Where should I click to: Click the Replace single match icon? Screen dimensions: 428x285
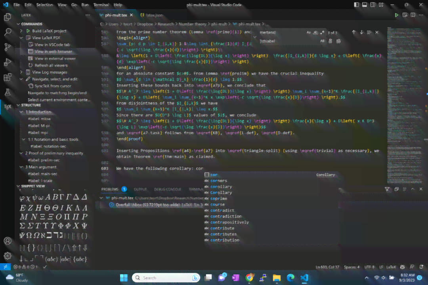point(330,41)
